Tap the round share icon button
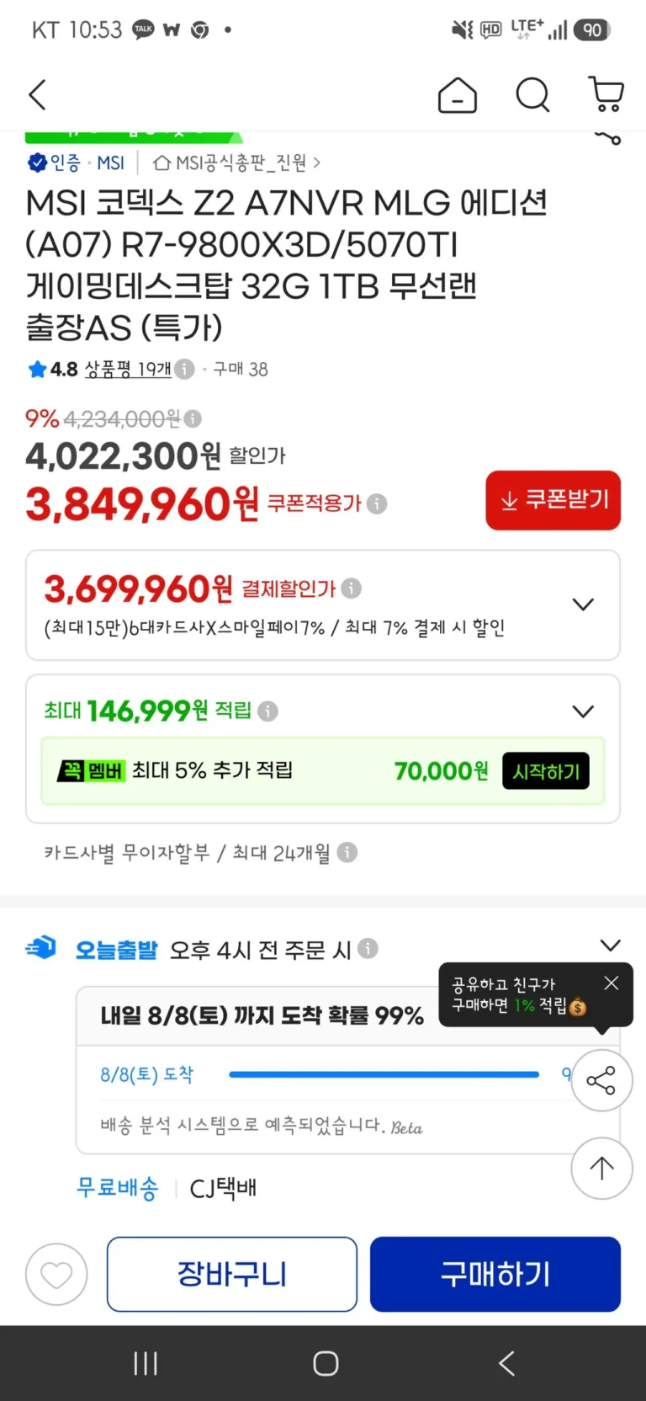 (601, 1080)
